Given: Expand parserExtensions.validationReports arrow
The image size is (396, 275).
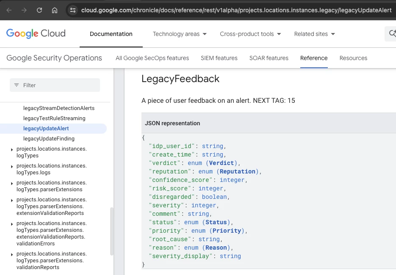Looking at the screenshot, I should pyautogui.click(x=12, y=255).
